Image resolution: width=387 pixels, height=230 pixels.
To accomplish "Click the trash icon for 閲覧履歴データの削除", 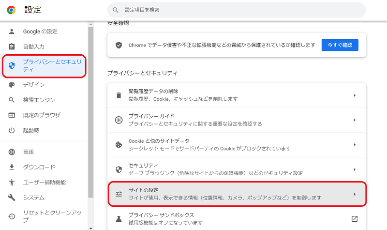I will tap(119, 95).
